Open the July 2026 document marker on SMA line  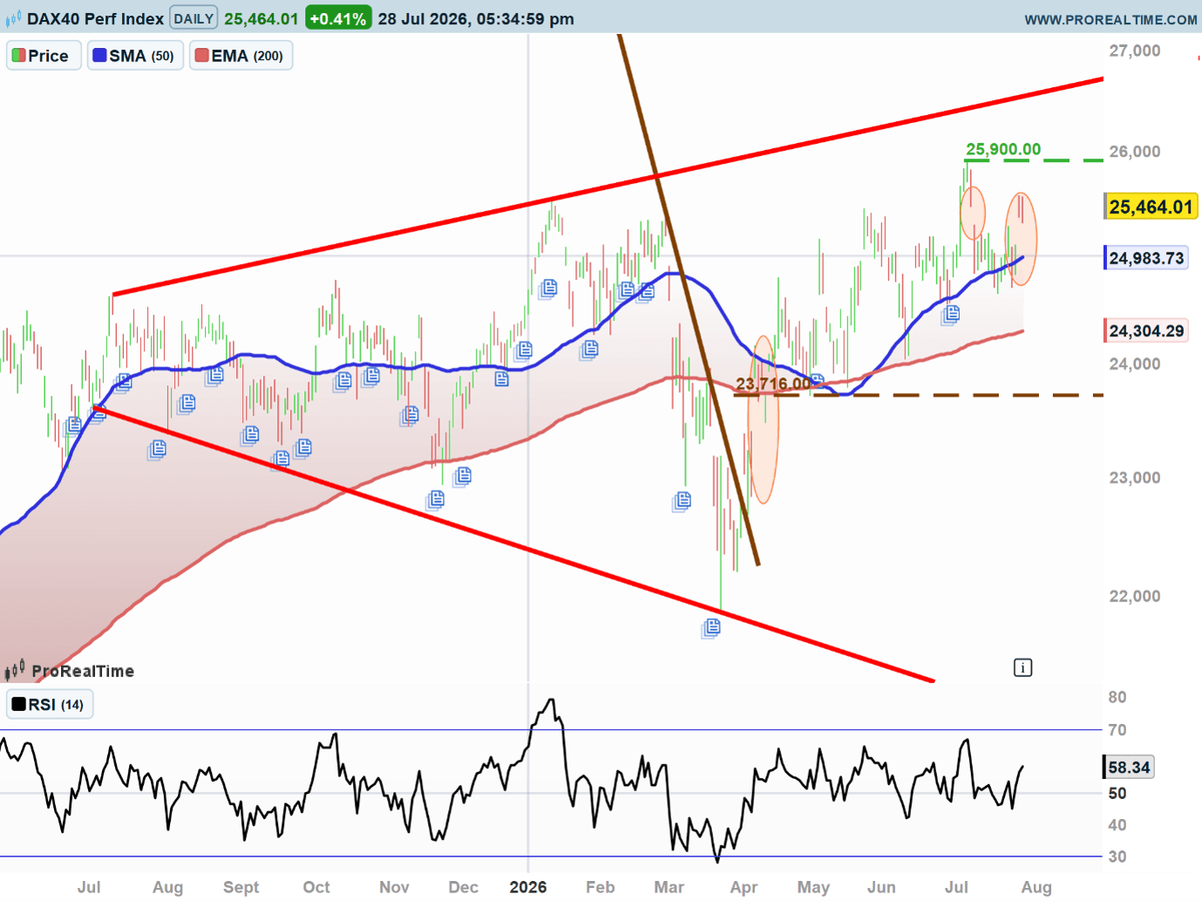click(950, 314)
